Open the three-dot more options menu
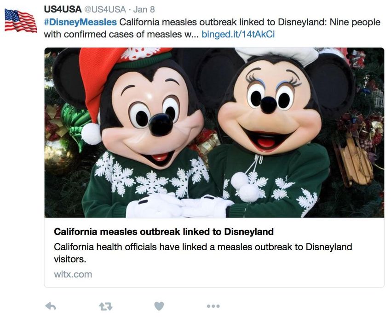 (213, 306)
